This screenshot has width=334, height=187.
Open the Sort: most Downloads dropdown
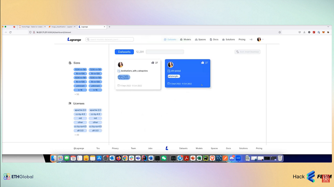pos(247,52)
